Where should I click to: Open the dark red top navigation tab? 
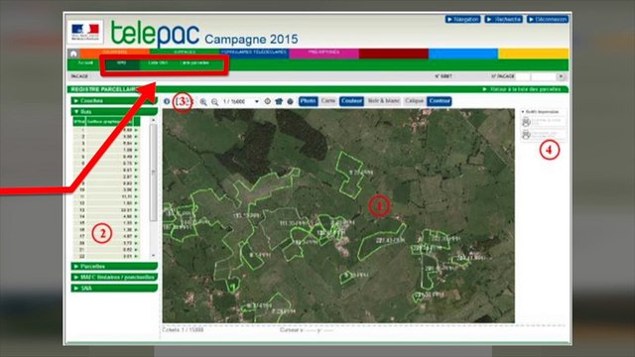tap(394, 54)
